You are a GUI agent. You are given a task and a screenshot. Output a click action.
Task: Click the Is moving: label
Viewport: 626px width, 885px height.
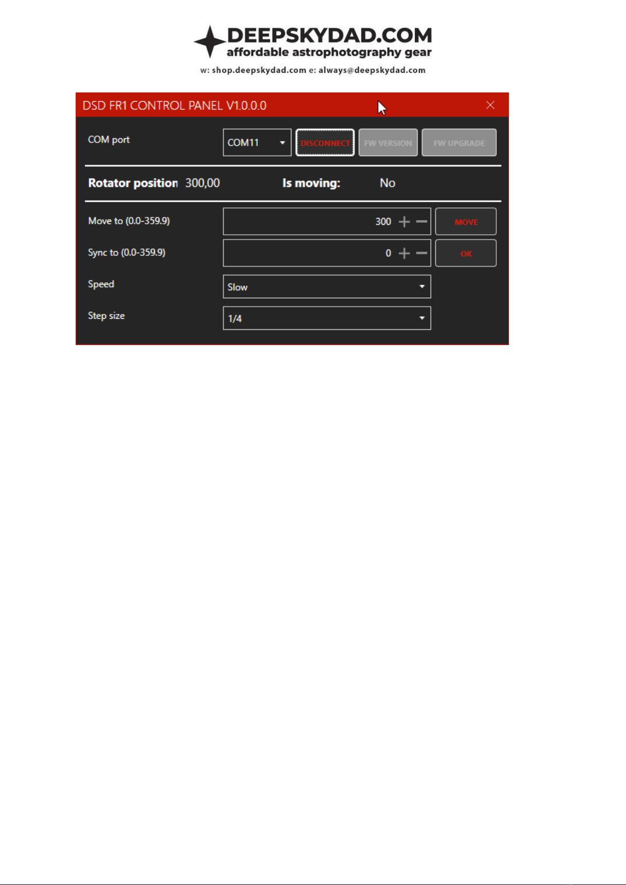coord(311,183)
